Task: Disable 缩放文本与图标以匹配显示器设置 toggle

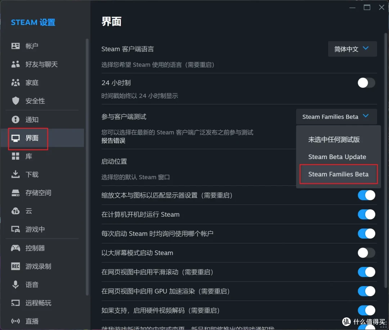Action: (366, 195)
